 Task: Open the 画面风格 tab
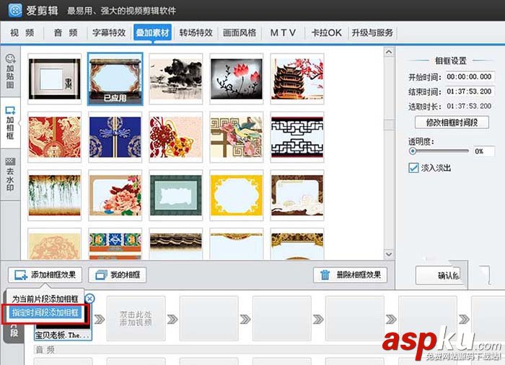point(240,33)
